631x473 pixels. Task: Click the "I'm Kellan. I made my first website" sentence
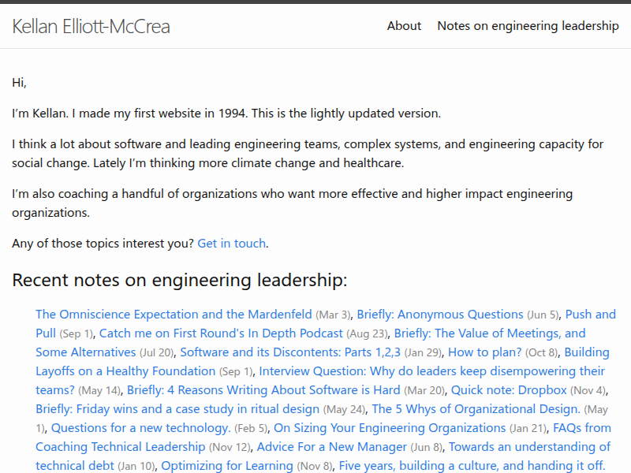[x=226, y=114]
